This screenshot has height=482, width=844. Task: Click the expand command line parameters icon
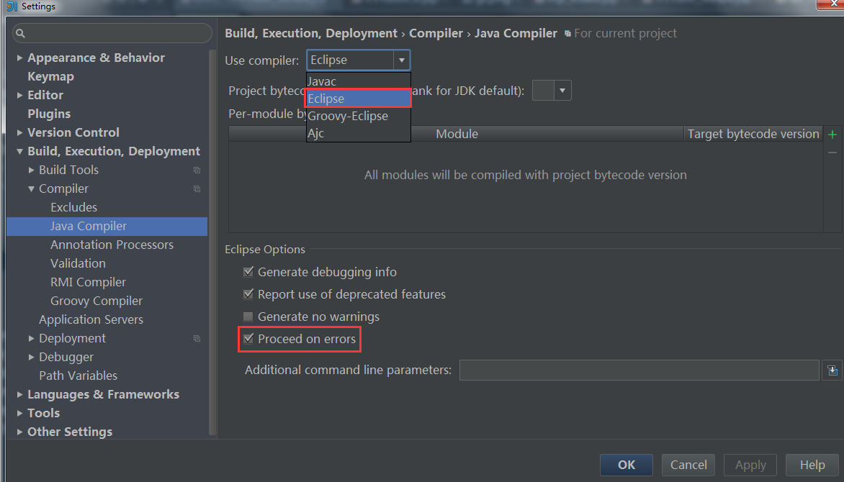pos(832,370)
